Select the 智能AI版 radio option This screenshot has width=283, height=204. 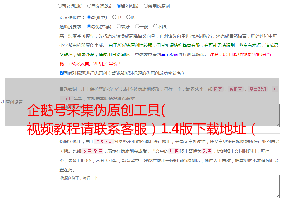(119, 6)
